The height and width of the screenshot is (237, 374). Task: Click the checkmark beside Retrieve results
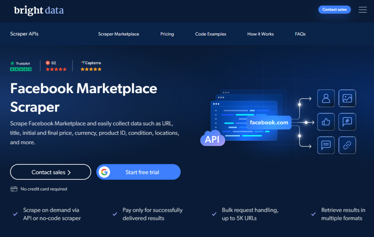313,214
